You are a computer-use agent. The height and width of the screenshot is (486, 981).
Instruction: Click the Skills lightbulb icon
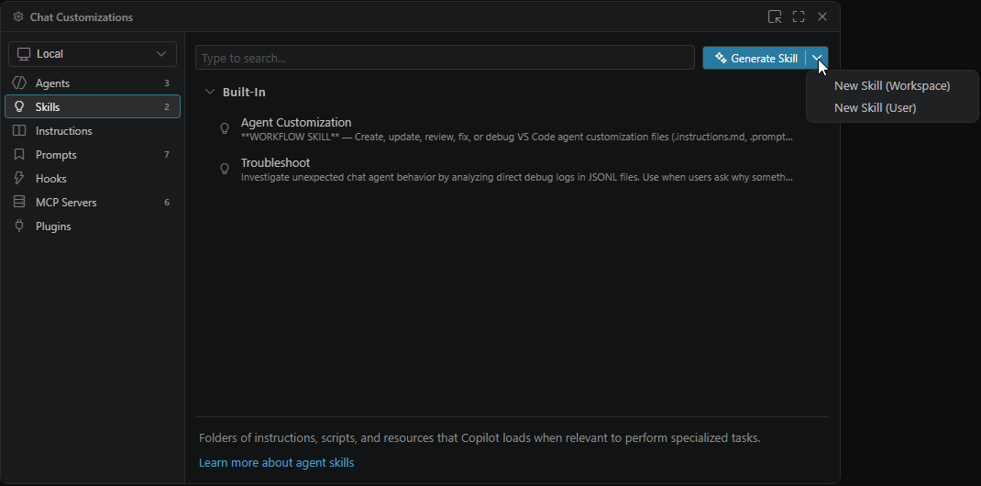(x=19, y=107)
